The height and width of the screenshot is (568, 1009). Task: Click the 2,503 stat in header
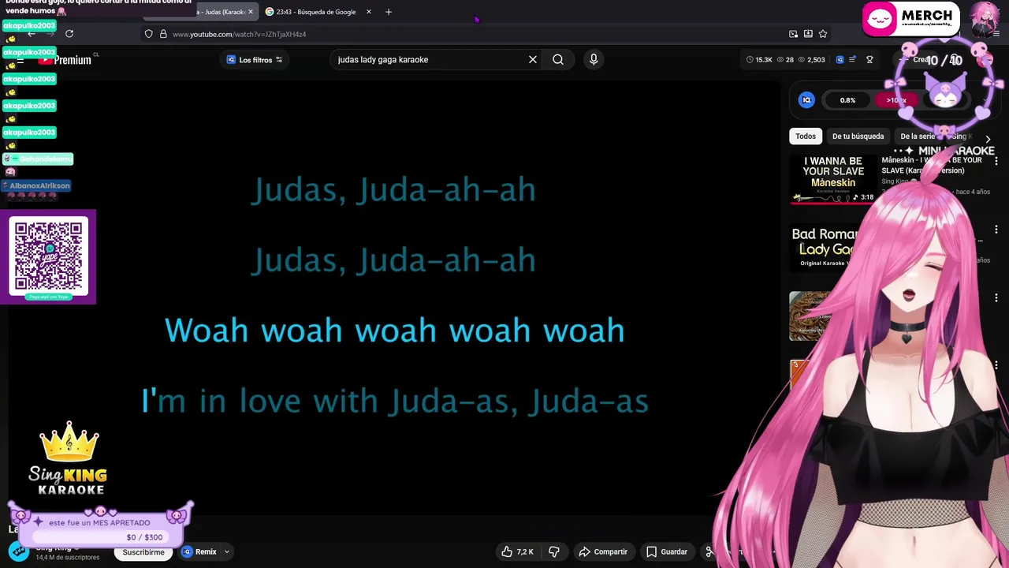click(811, 60)
